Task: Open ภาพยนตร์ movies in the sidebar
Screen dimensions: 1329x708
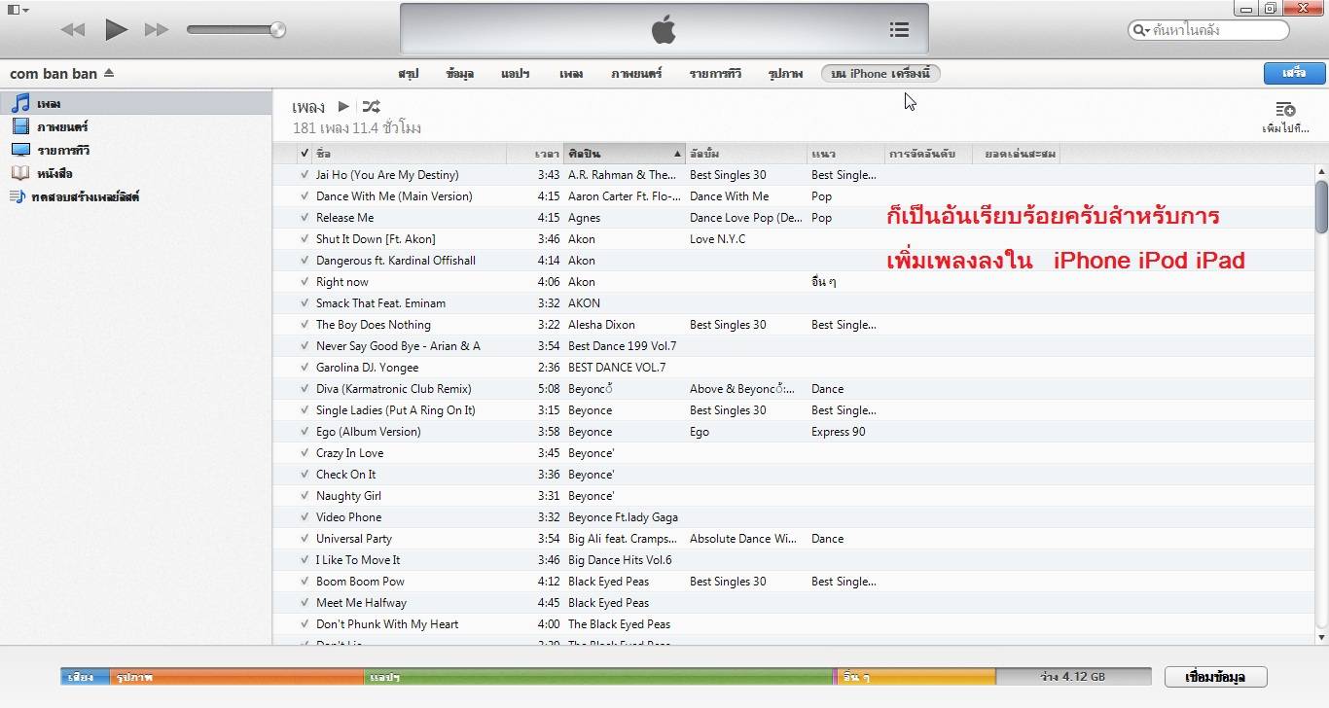Action: [62, 126]
